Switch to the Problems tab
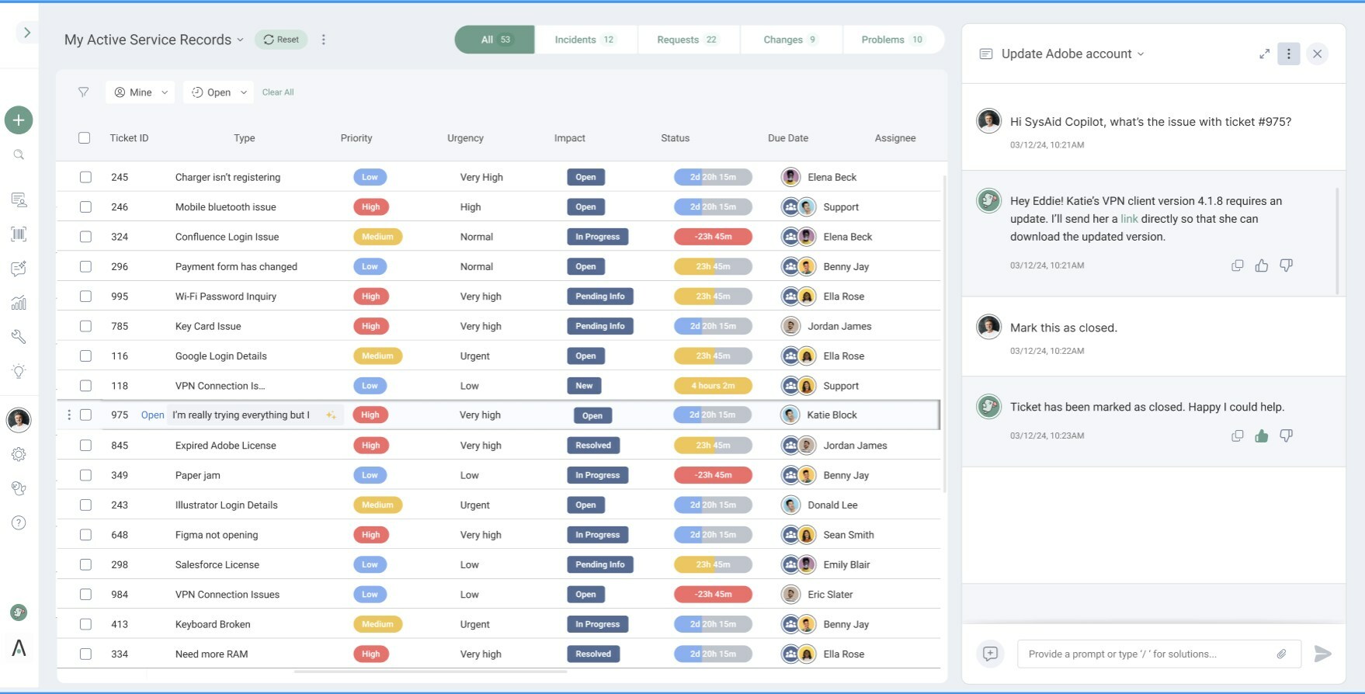The width and height of the screenshot is (1365, 694). click(x=892, y=40)
